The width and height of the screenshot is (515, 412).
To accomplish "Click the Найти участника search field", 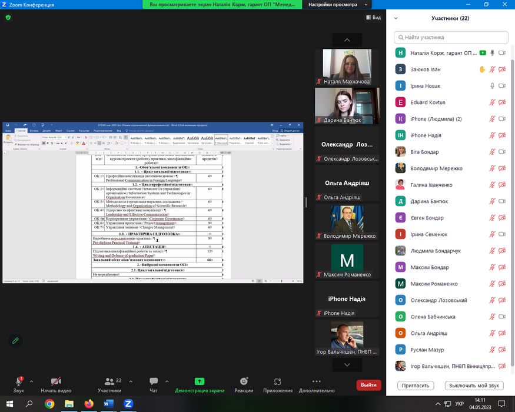I will [450, 37].
